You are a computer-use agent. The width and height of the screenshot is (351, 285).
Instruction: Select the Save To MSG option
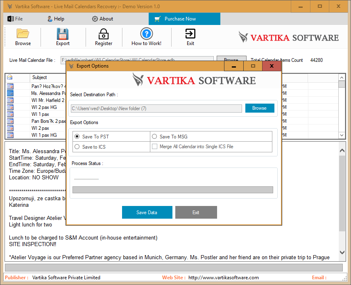[154, 136]
